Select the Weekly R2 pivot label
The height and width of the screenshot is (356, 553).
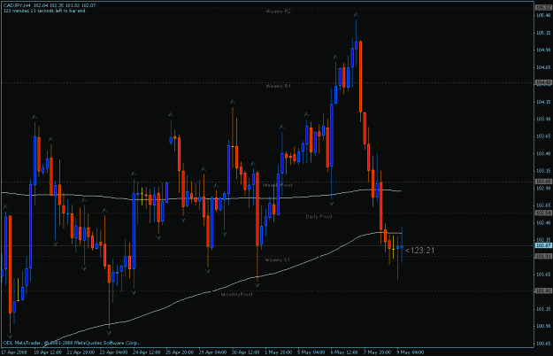click(278, 12)
